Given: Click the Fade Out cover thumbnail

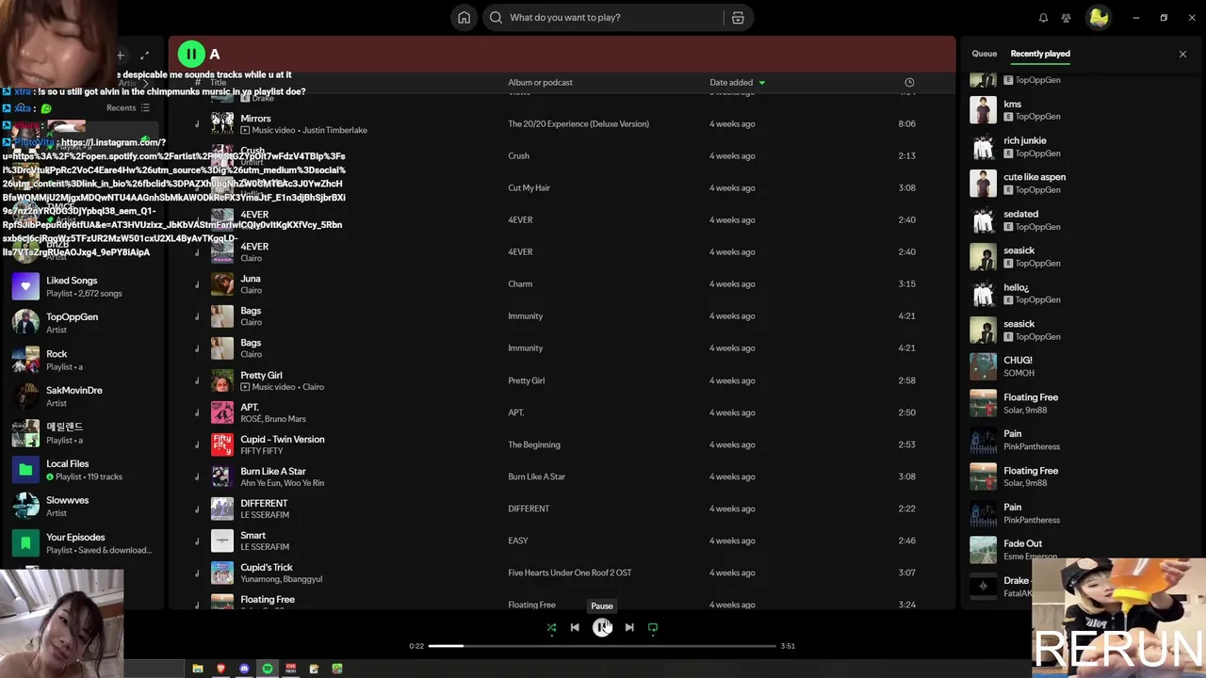Looking at the screenshot, I should [x=984, y=550].
